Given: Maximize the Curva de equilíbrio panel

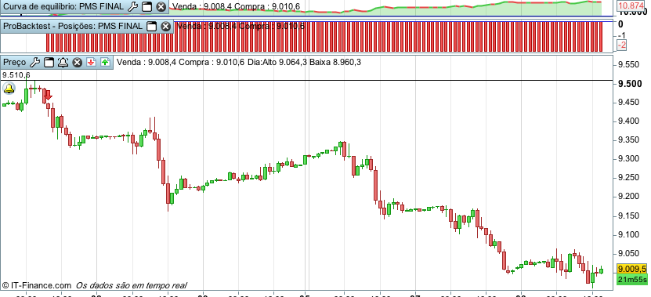Looking at the screenshot, I should tap(146, 6).
